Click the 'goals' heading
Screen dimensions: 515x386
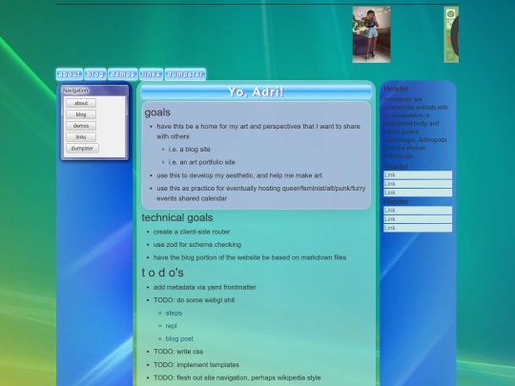pyautogui.click(x=157, y=112)
